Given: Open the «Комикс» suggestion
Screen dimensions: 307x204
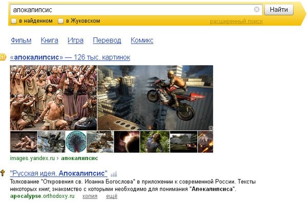Looking at the screenshot, I should point(142,40).
